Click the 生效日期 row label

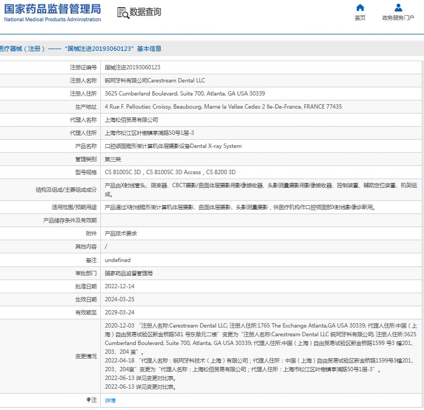click(x=86, y=299)
